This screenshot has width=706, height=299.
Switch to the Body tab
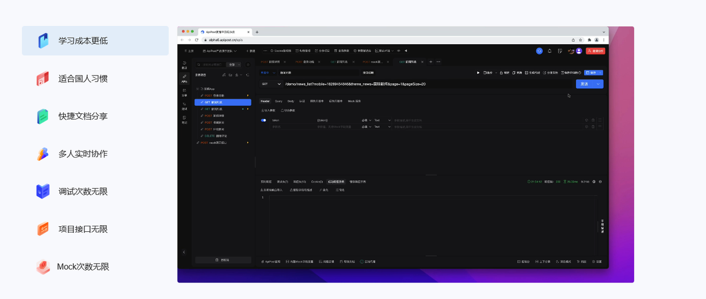pyautogui.click(x=291, y=101)
